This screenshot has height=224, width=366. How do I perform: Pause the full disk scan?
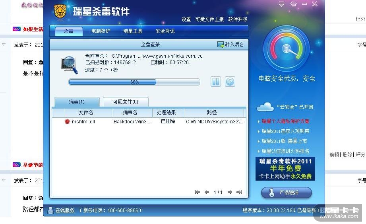216,82
